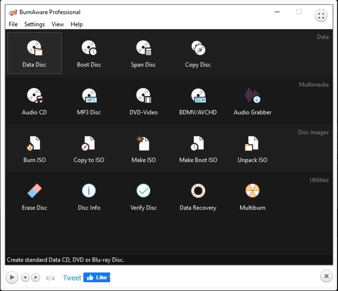Open the Help menu
The height and width of the screenshot is (291, 338).
pos(77,24)
